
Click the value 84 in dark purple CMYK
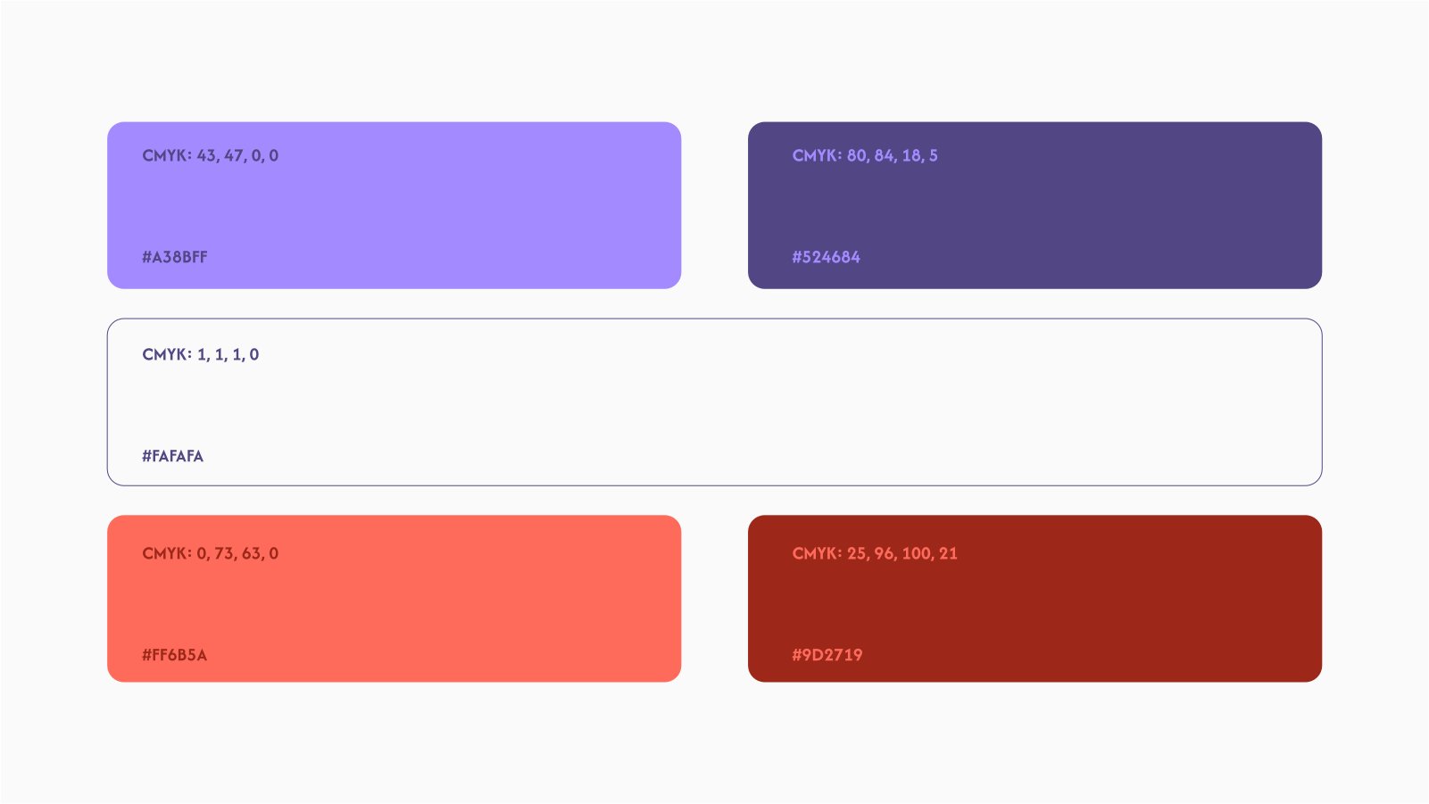click(x=885, y=155)
